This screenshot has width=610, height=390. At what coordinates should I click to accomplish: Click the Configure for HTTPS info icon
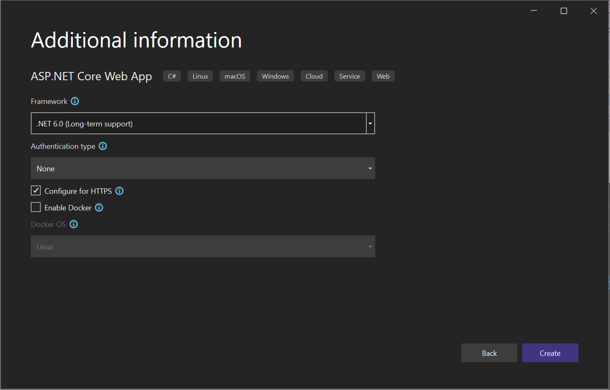tap(119, 191)
